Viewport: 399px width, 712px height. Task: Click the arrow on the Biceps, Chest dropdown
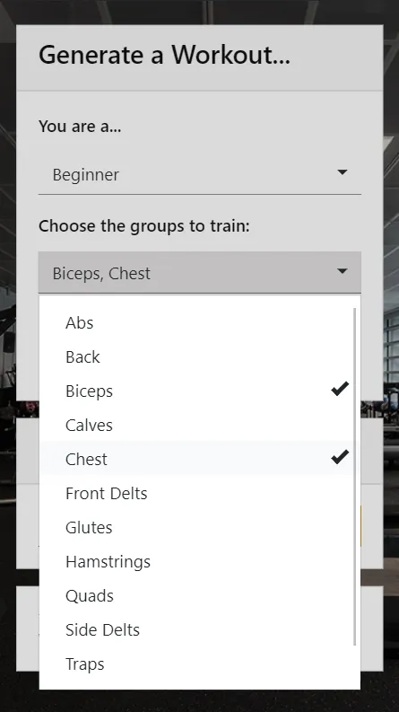pos(343,271)
